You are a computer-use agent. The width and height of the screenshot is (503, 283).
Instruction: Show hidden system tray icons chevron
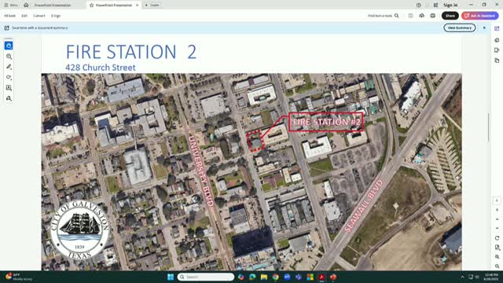coord(462,277)
